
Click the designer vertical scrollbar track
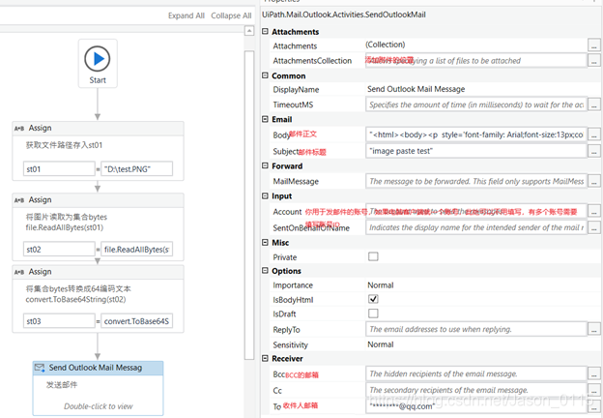pyautogui.click(x=249, y=205)
